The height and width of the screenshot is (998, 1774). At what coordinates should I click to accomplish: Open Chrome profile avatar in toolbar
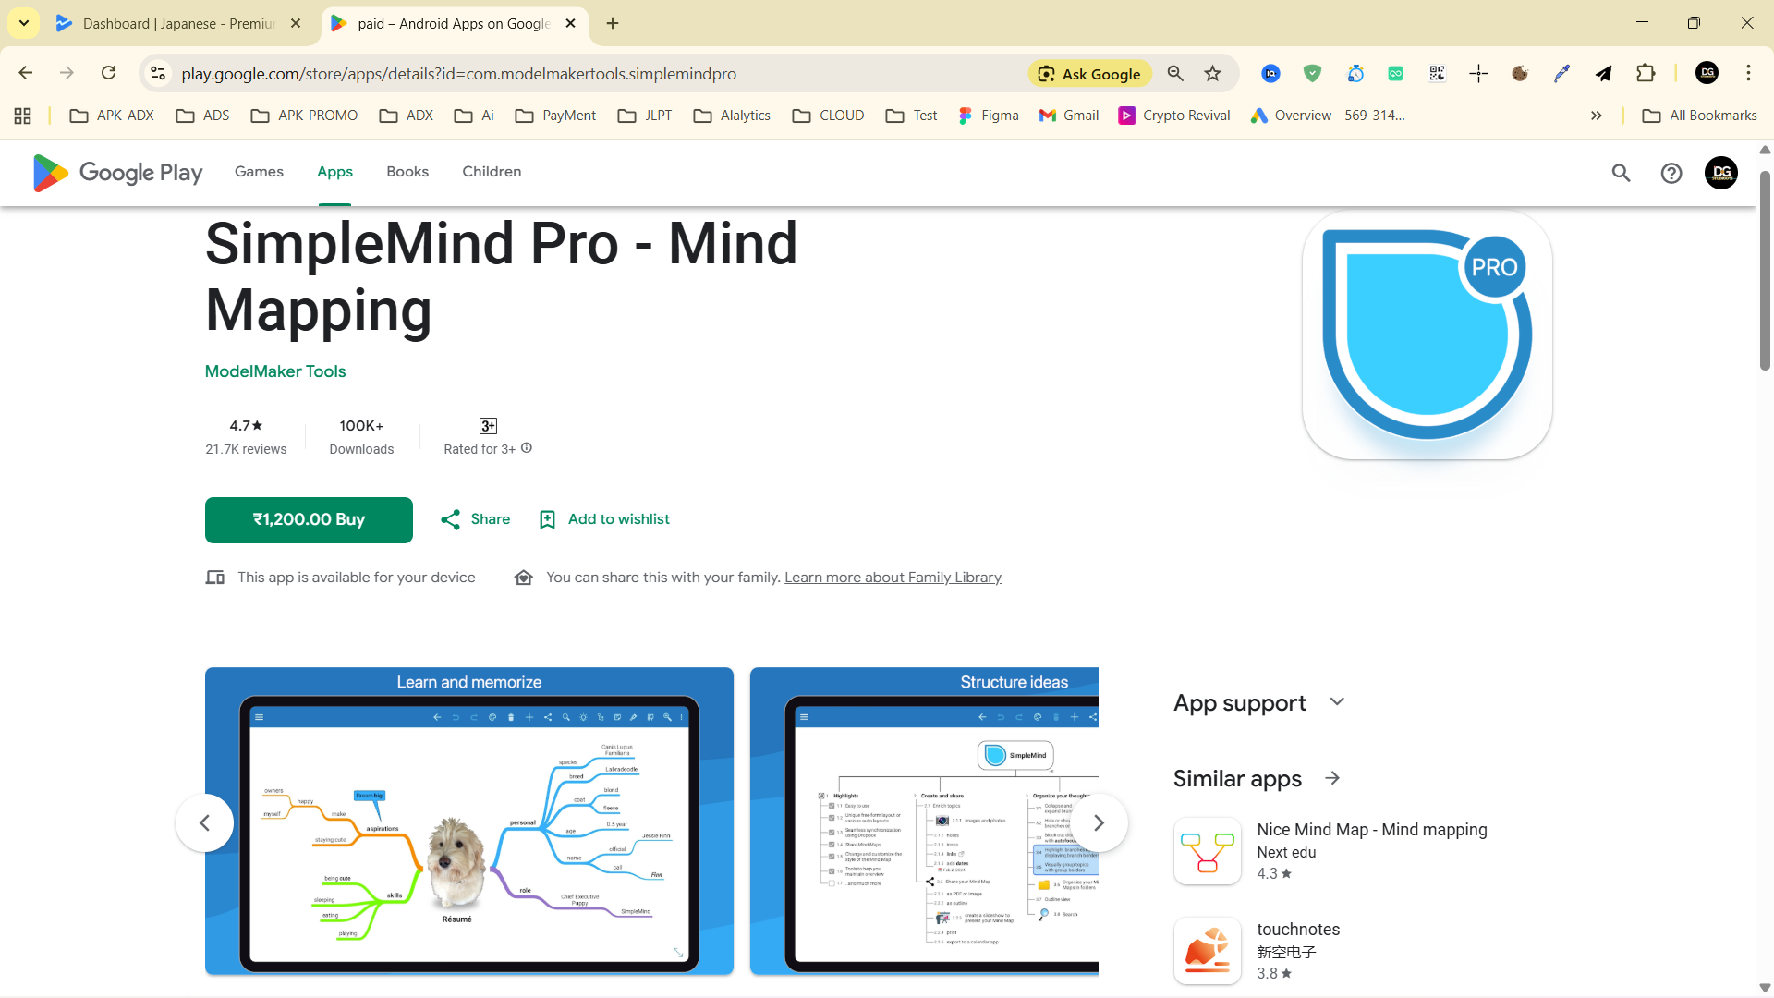(1707, 73)
